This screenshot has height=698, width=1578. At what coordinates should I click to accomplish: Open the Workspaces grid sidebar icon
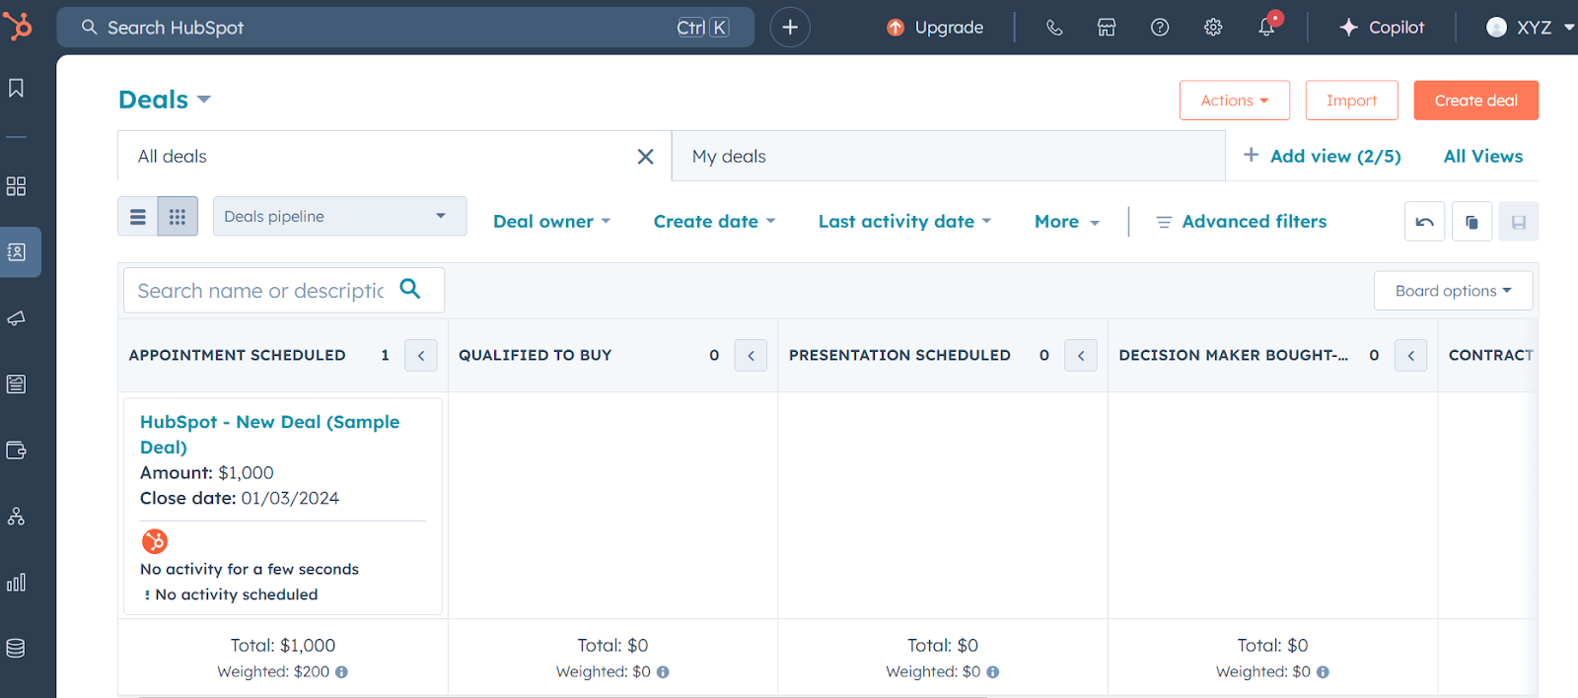(17, 186)
